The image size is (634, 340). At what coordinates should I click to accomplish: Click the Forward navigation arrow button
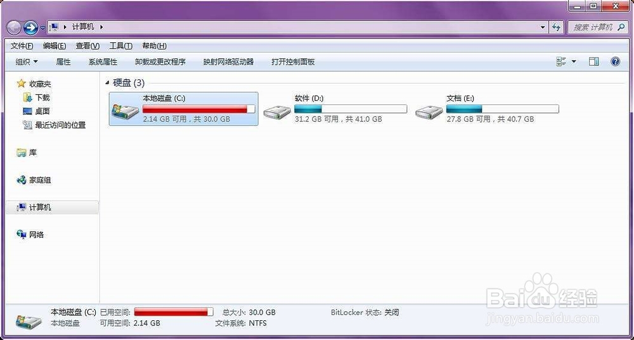30,27
